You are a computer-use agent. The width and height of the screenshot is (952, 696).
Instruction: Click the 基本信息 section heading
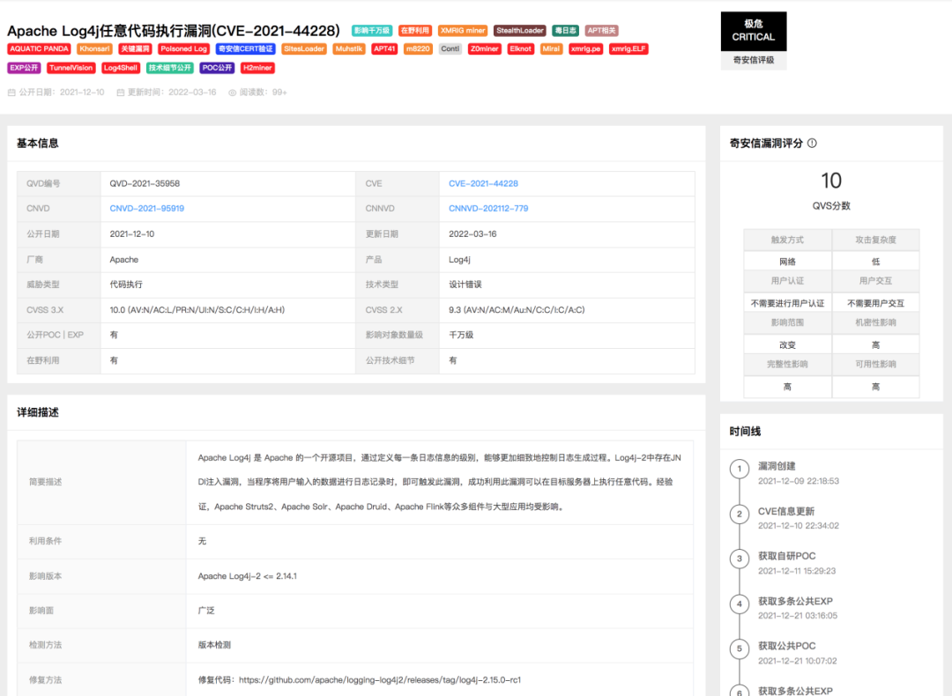click(x=38, y=144)
